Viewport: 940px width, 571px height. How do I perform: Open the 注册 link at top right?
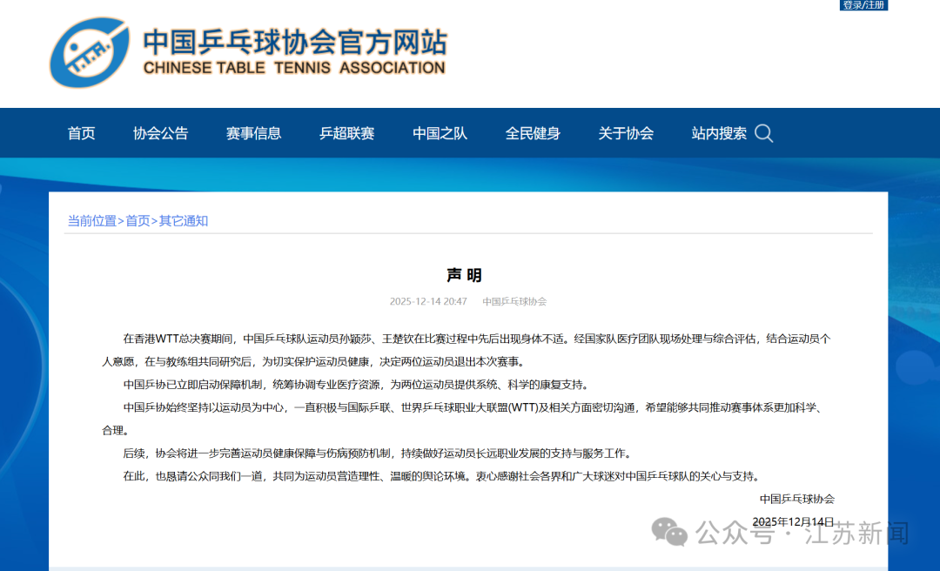coord(875,5)
